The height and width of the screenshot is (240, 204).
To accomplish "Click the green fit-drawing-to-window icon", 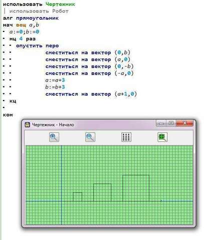I will click(162, 137).
